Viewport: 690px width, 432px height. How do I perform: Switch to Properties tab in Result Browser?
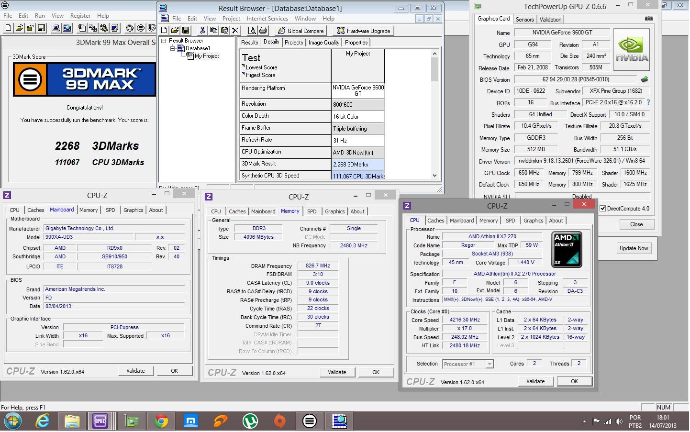click(356, 43)
